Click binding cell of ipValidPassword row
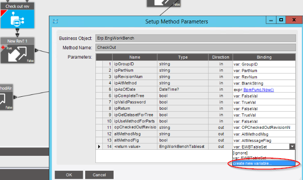This screenshot has height=180, width=303. (264, 102)
